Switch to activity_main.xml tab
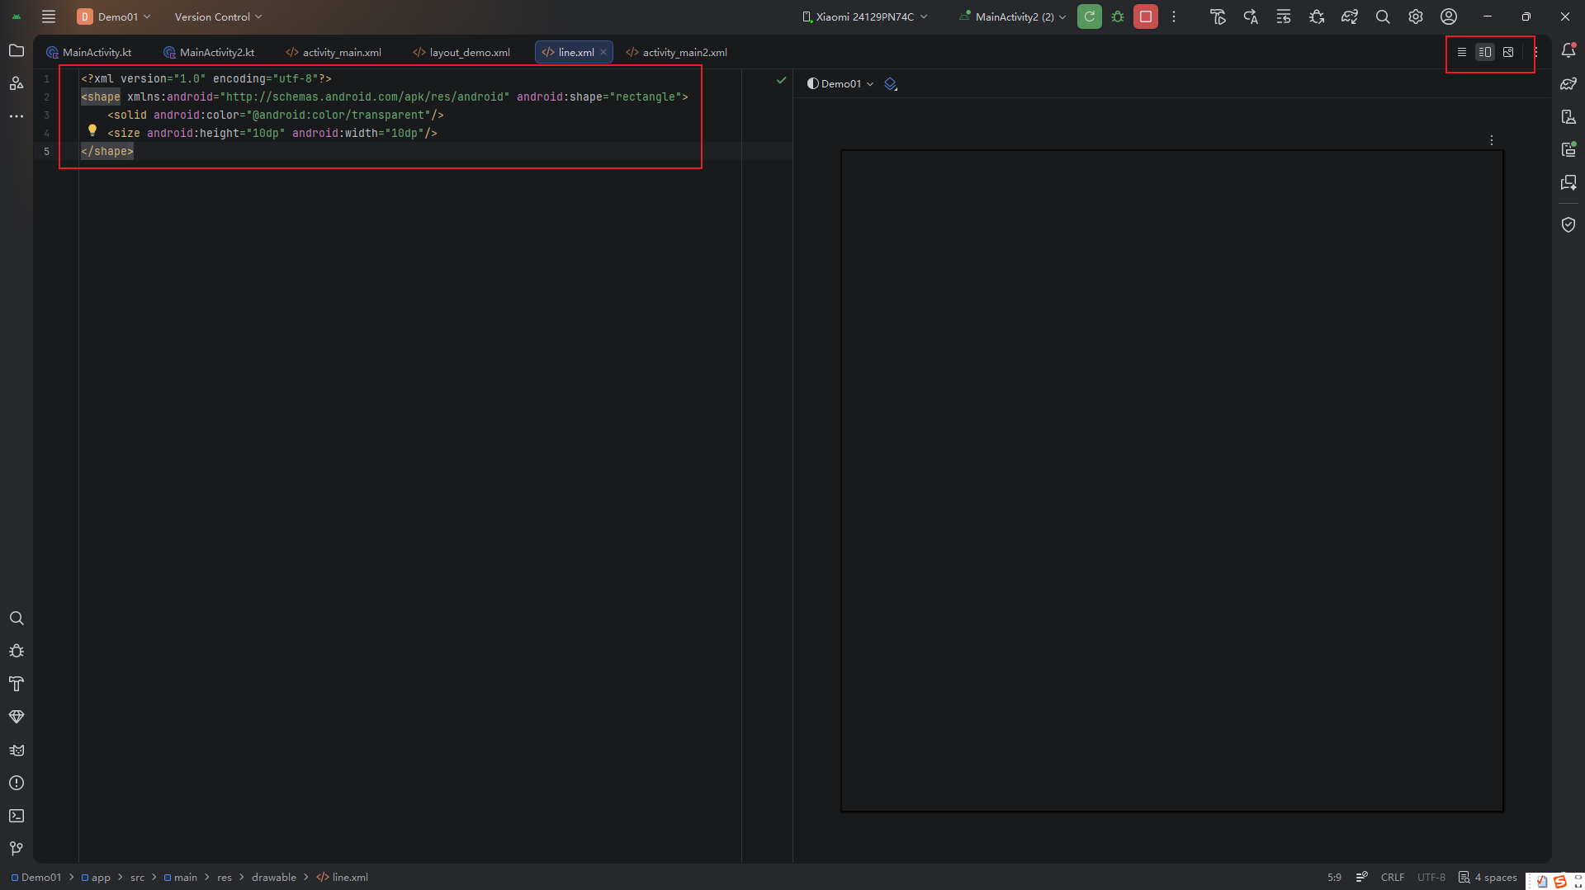 (x=334, y=52)
